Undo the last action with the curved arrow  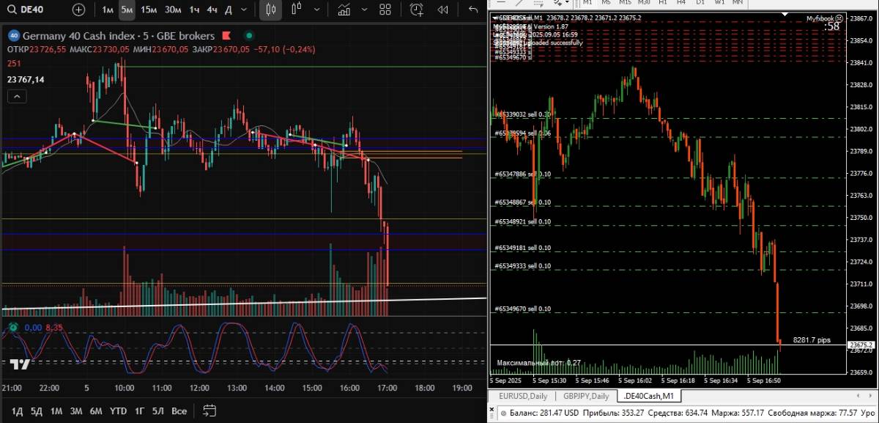tap(473, 10)
